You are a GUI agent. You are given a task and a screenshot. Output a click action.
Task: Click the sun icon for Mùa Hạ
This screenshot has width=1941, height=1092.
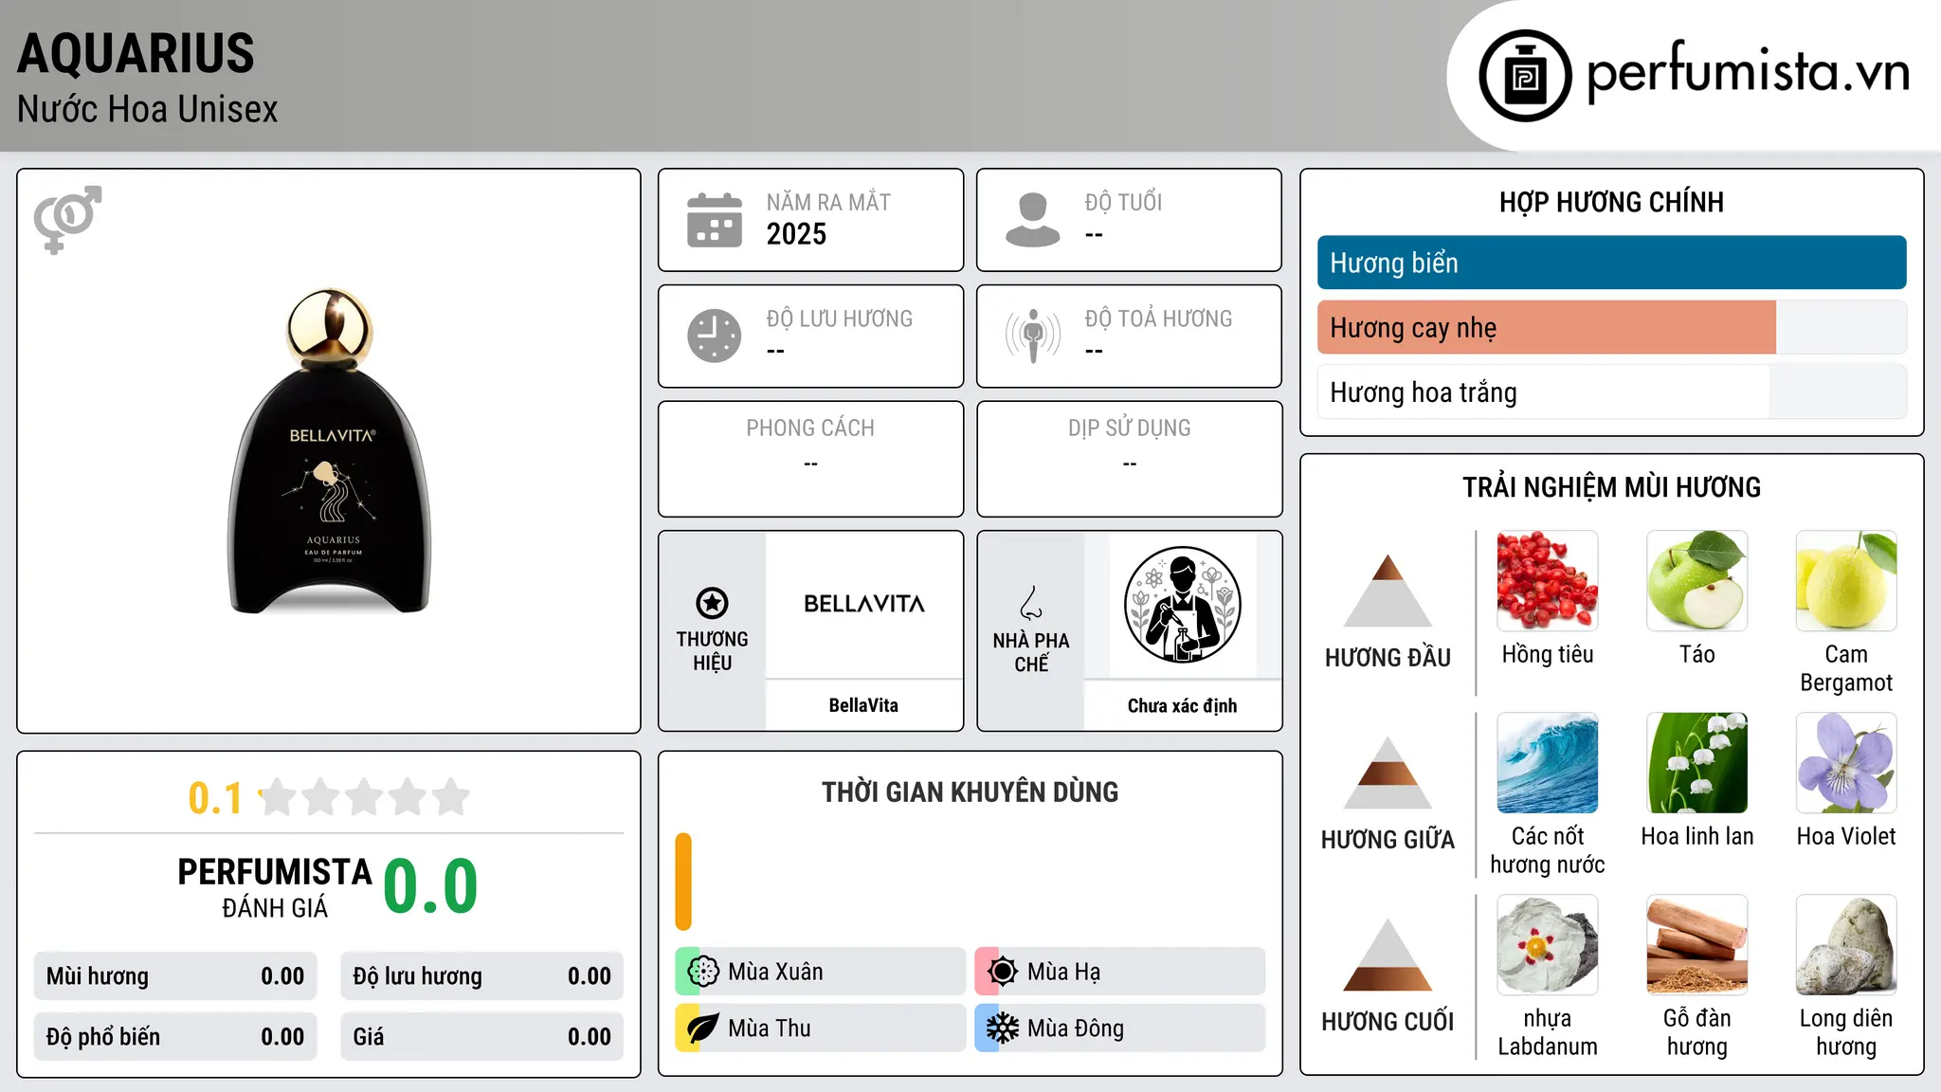pos(1003,972)
